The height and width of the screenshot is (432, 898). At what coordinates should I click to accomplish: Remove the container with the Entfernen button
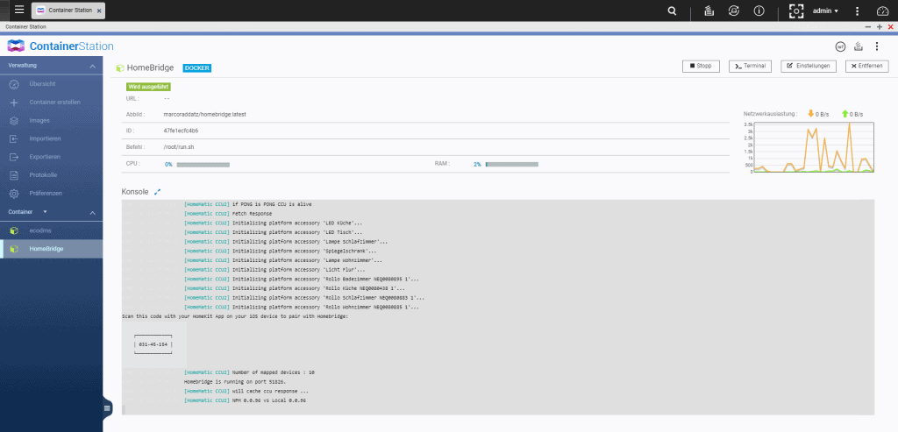click(867, 67)
